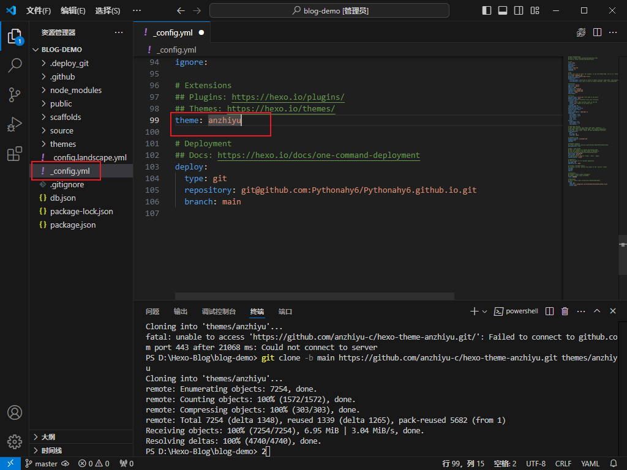Show more menu bar items
The image size is (627, 470).
[137, 11]
